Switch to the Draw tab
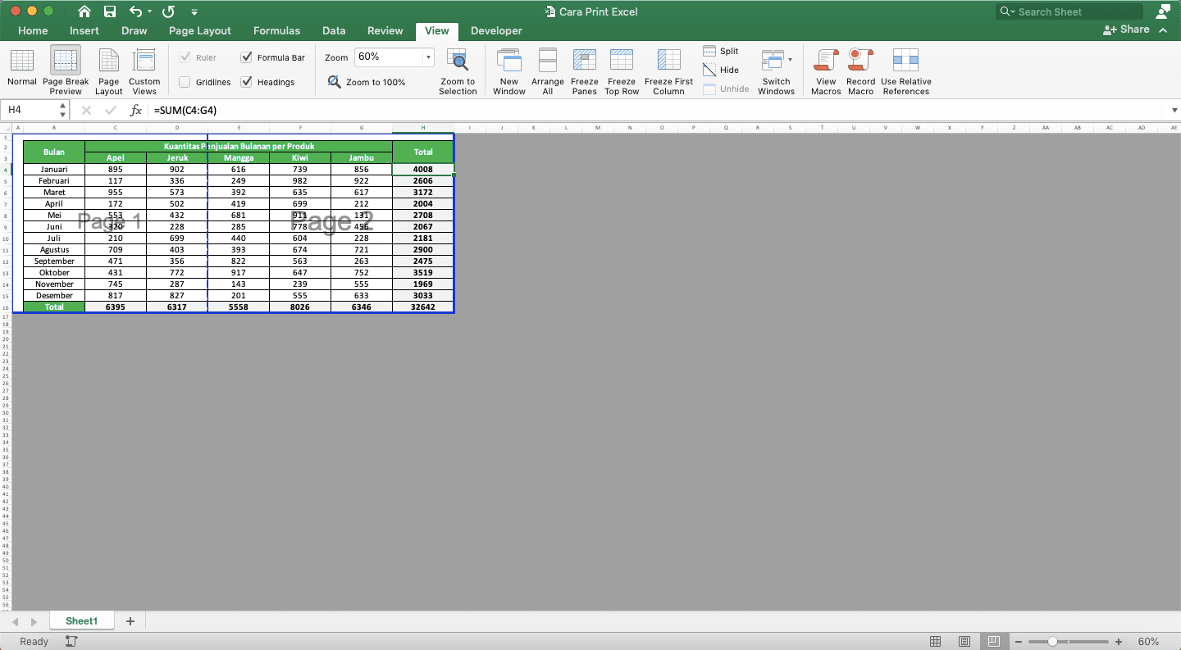The width and height of the screenshot is (1181, 650). click(x=135, y=30)
